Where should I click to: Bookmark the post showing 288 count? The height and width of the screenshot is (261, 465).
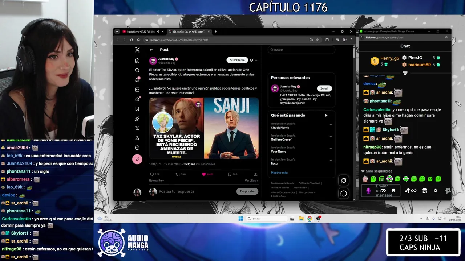230,174
